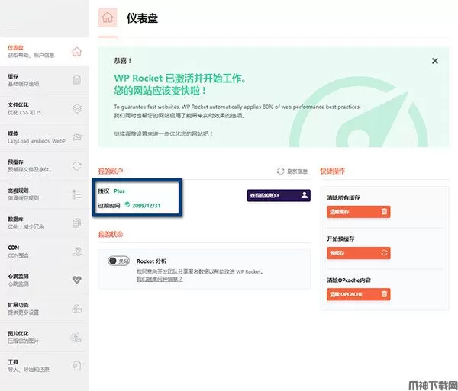Start preloading with the 预缓存 button
Image resolution: width=458 pixels, height=391 pixels.
point(359,253)
